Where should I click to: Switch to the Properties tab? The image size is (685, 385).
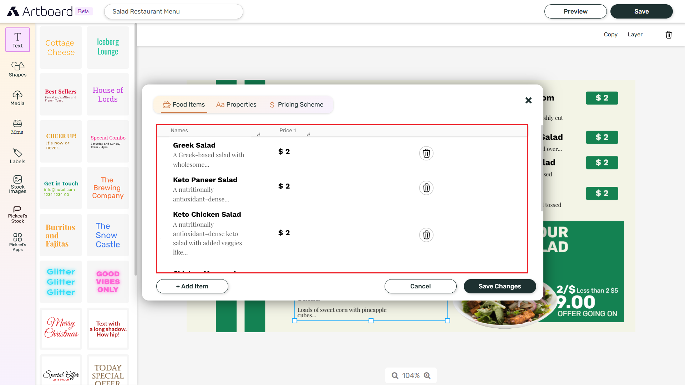point(236,104)
